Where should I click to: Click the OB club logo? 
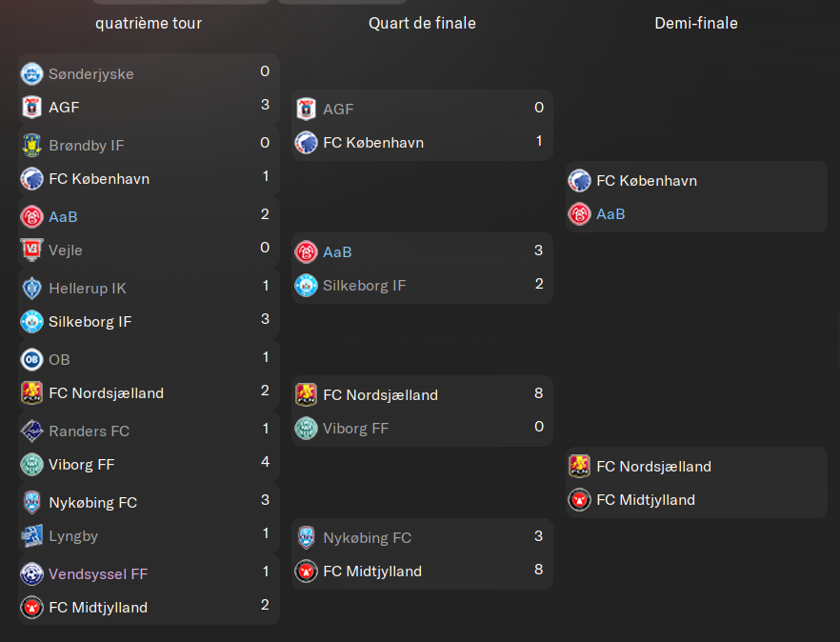coord(31,360)
